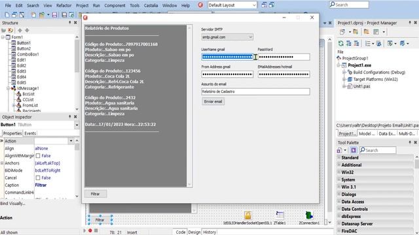Screen dimensions: 419x235
Task: Collapse the IdMessage1 tree node
Action: pos(8,88)
